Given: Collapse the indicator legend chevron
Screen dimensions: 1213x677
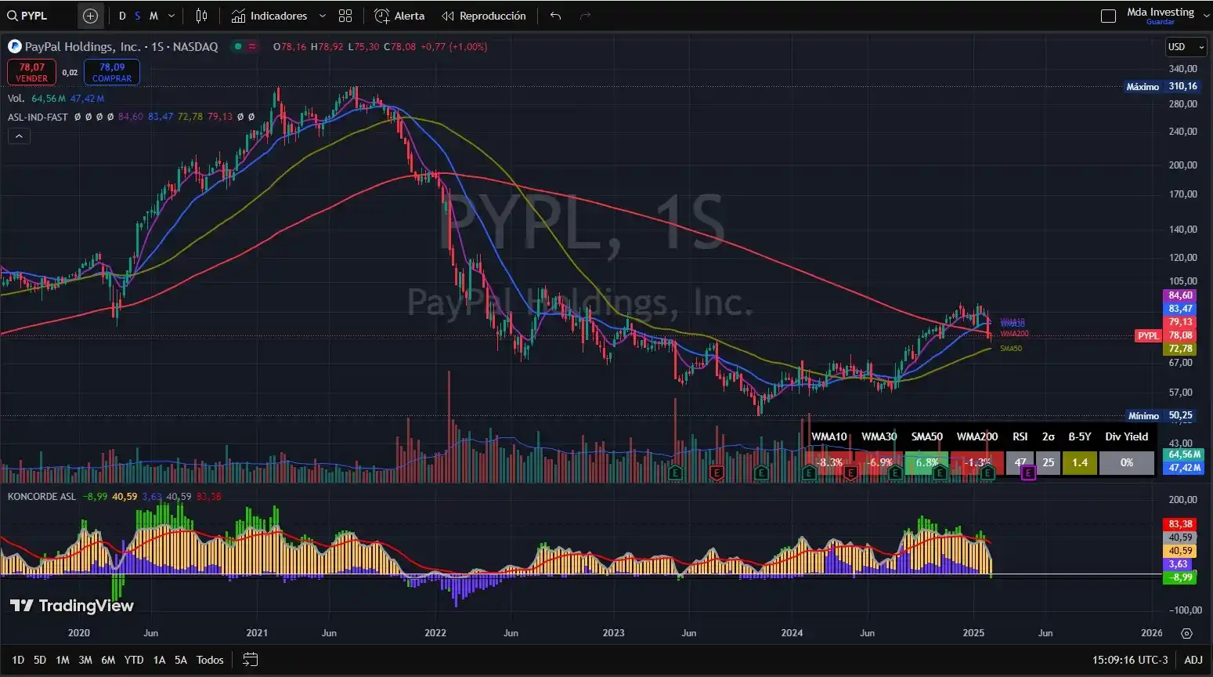Looking at the screenshot, I should coord(19,136).
